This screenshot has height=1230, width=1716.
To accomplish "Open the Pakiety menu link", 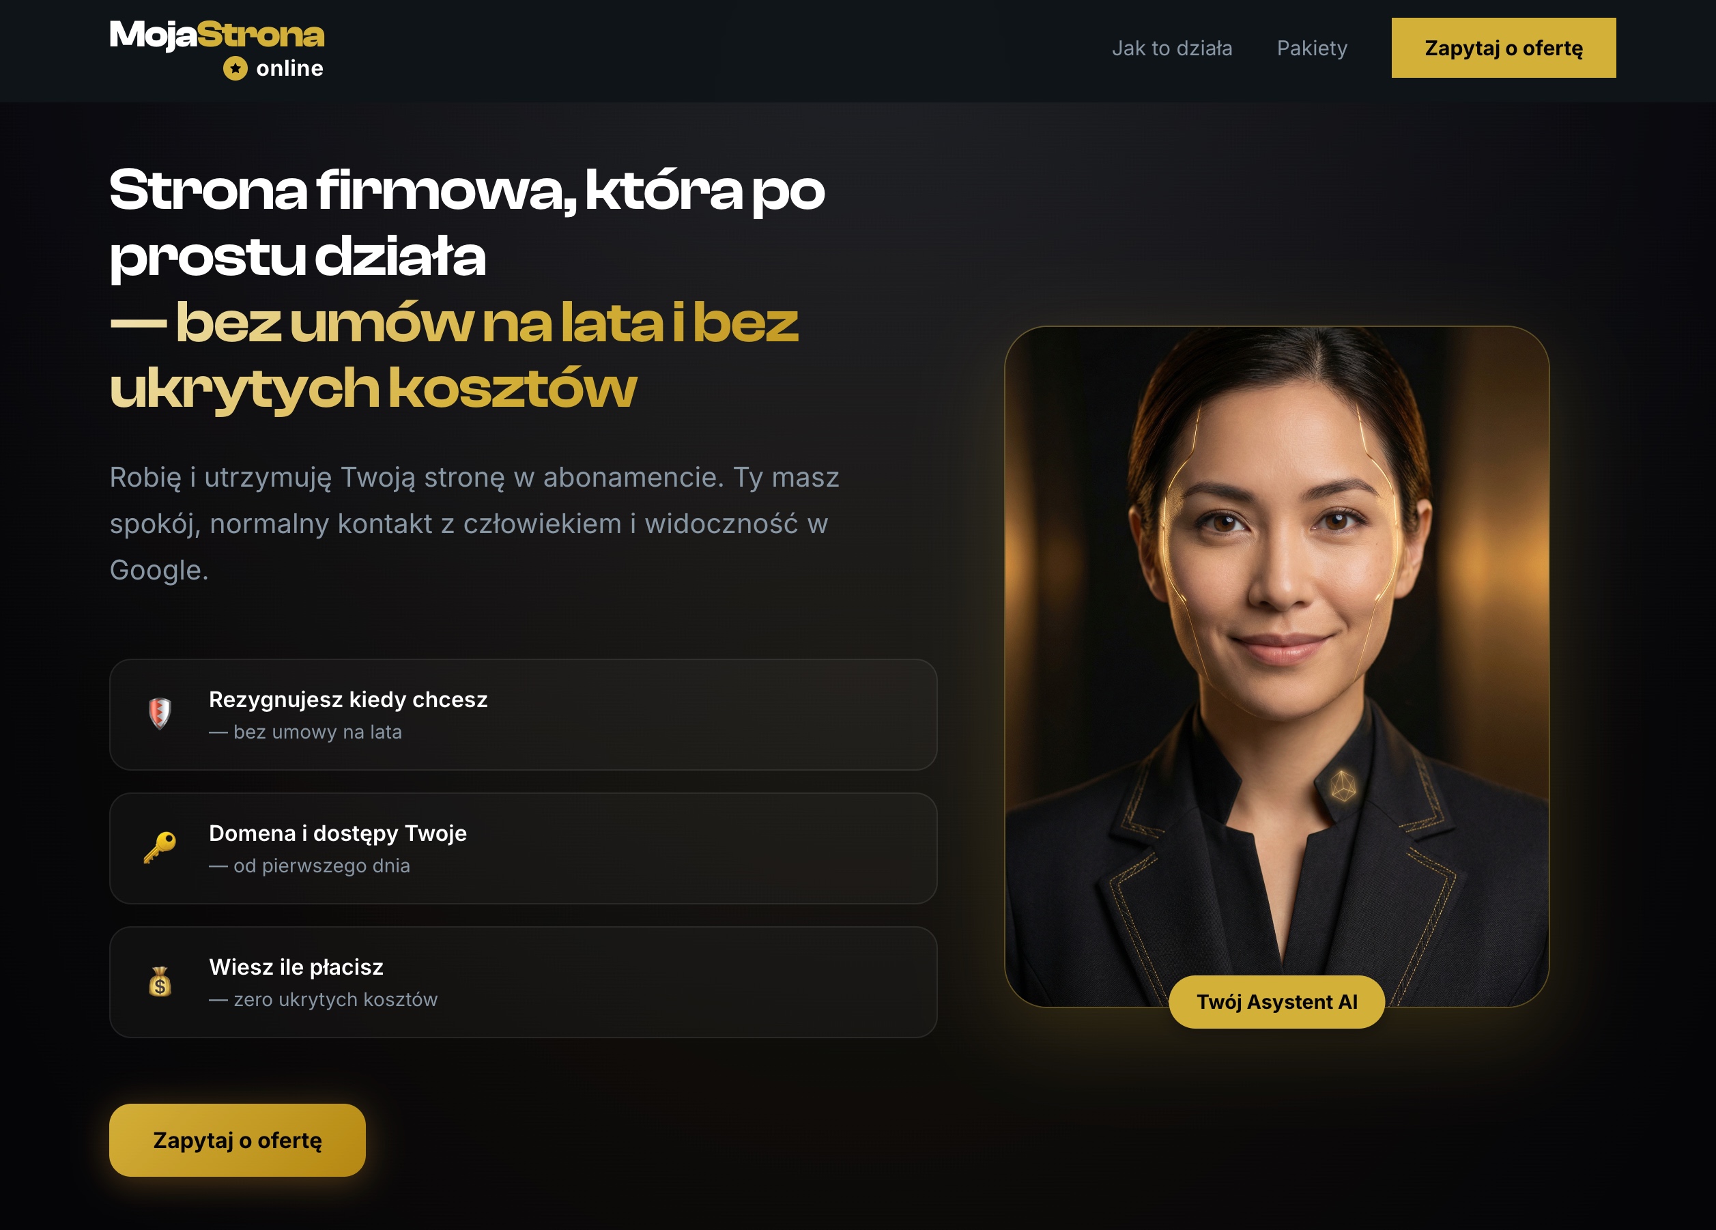I will pos(1312,48).
